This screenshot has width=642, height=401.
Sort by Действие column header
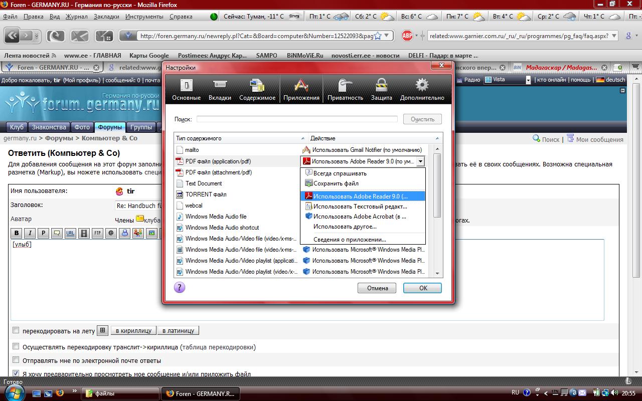[375, 138]
